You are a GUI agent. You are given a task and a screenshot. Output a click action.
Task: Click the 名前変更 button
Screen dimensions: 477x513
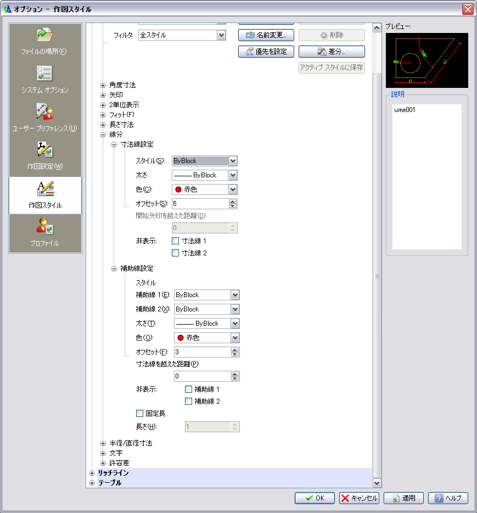point(266,35)
